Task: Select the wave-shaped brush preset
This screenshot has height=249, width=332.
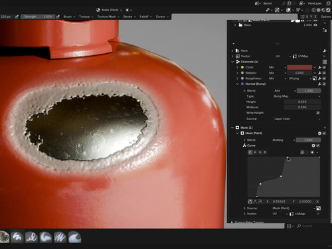Action: 74,237
